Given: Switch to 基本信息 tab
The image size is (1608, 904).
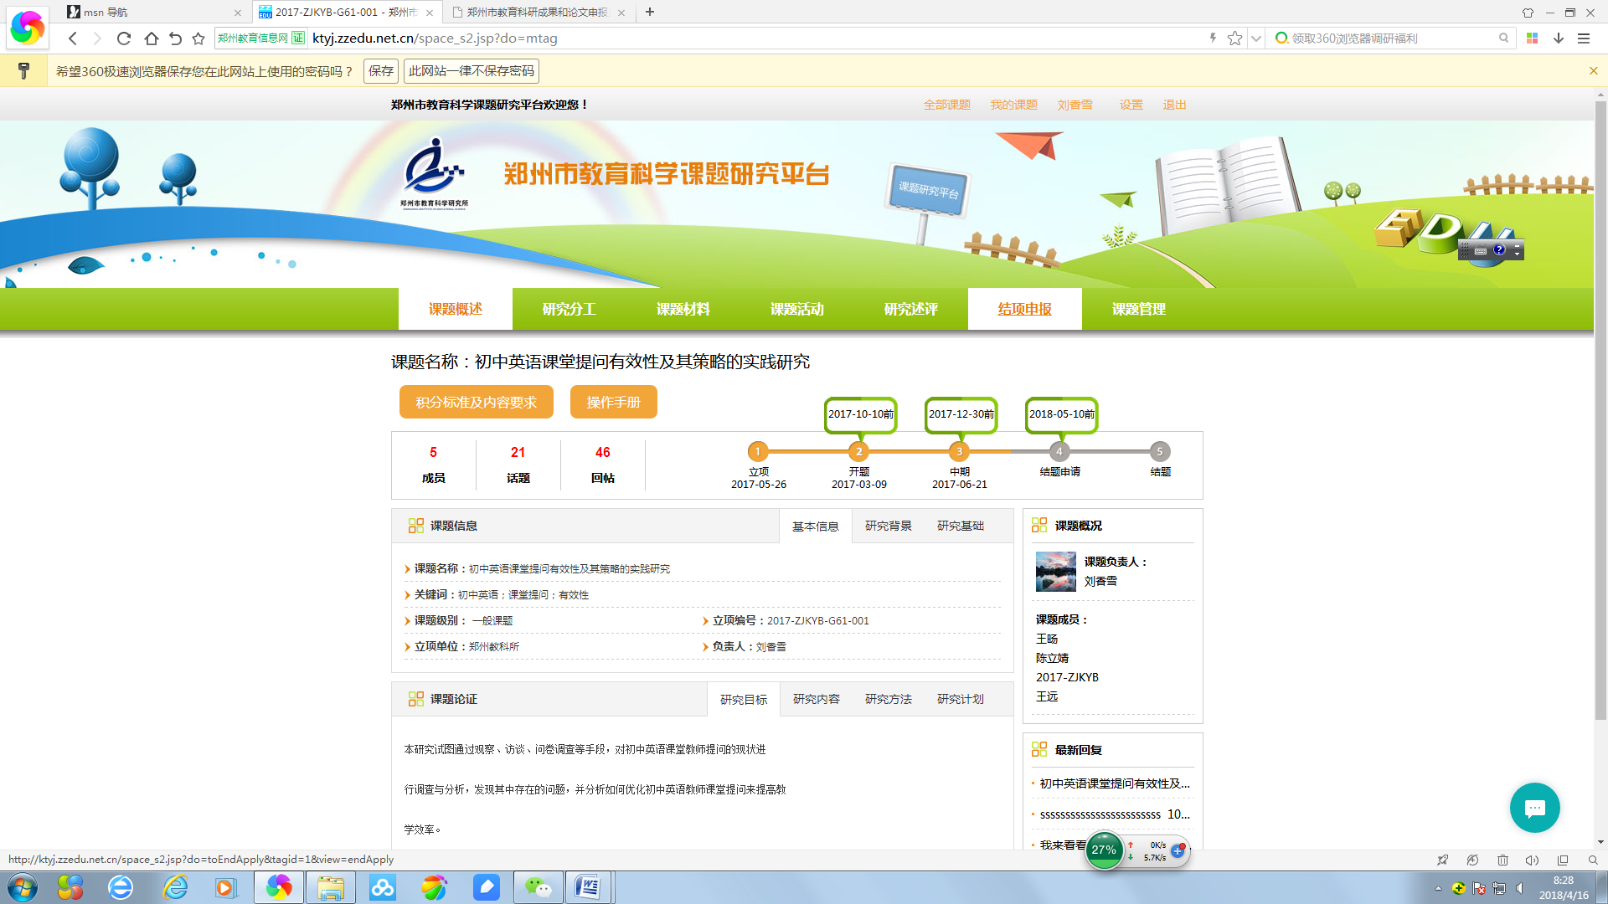Looking at the screenshot, I should click(x=816, y=526).
